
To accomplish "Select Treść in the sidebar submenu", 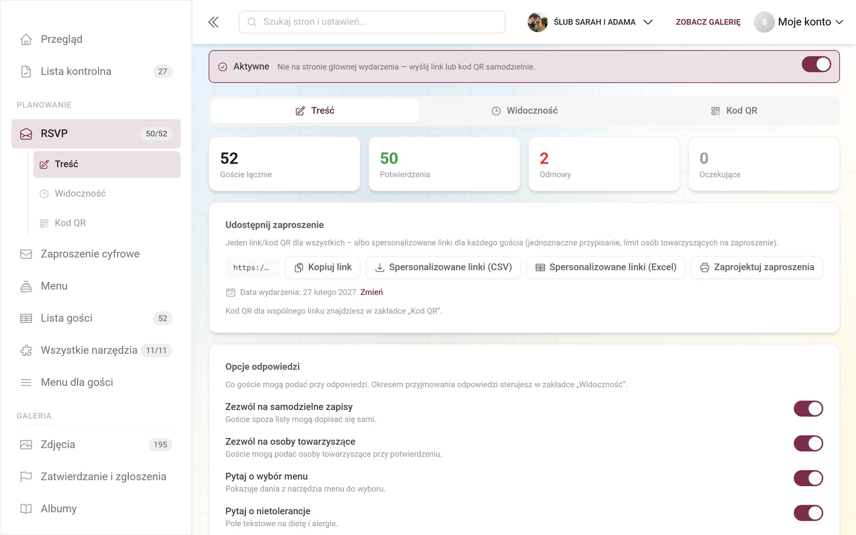I will (107, 164).
